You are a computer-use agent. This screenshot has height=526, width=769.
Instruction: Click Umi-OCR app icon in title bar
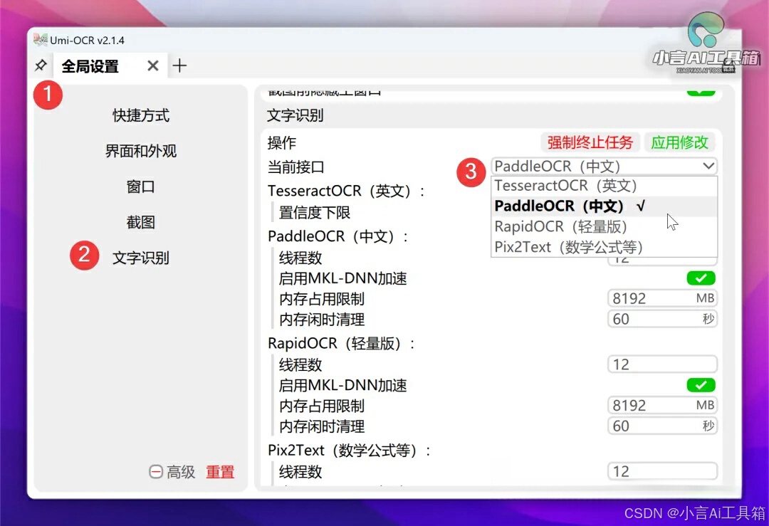click(40, 40)
